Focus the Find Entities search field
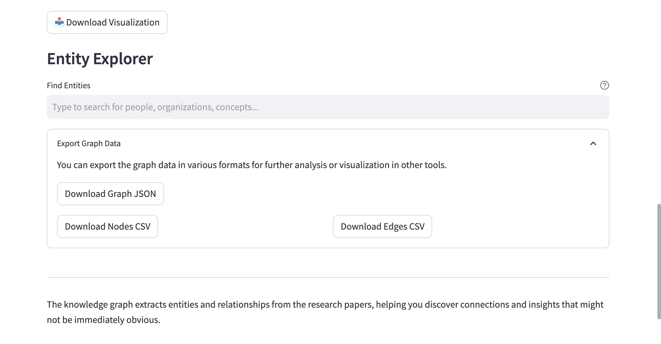Screen dimensions: 661x344 click(x=328, y=107)
